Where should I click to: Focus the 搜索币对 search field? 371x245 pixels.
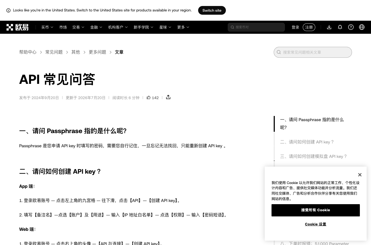click(x=256, y=27)
